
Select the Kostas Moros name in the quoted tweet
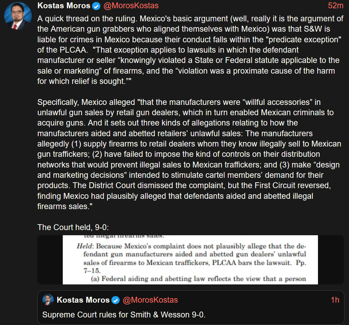[x=83, y=300]
